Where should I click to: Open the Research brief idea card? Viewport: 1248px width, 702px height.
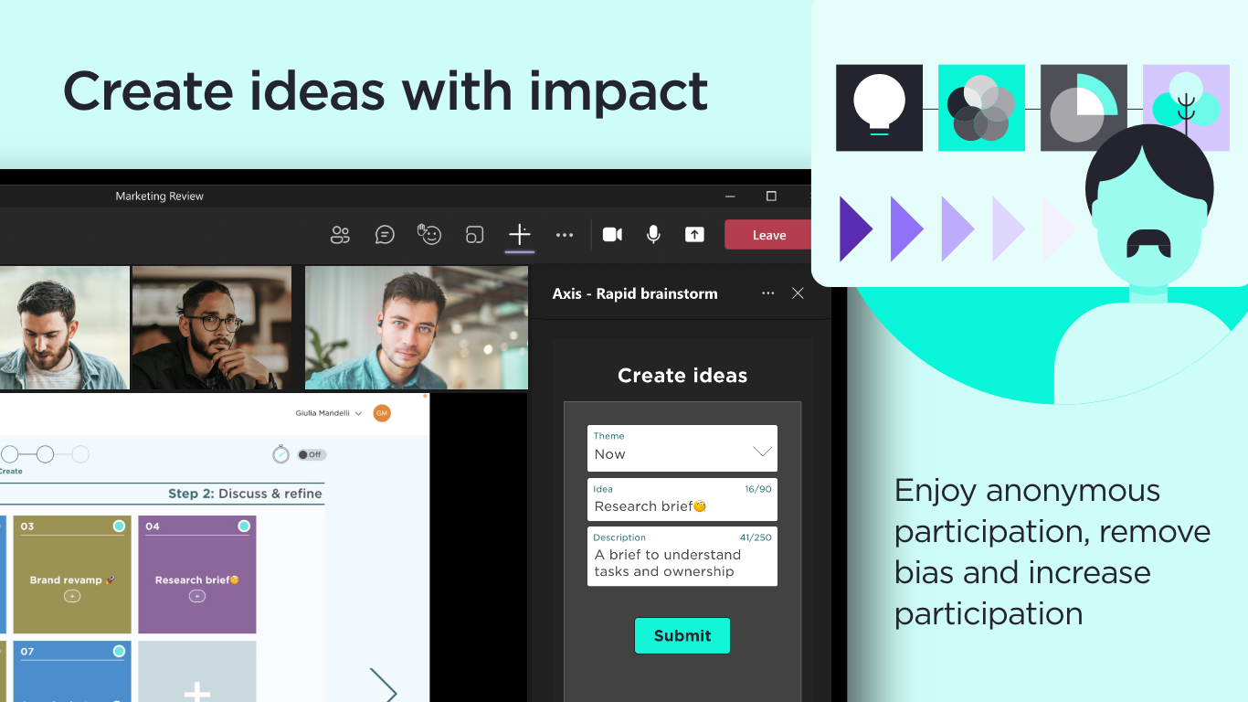tap(197, 575)
